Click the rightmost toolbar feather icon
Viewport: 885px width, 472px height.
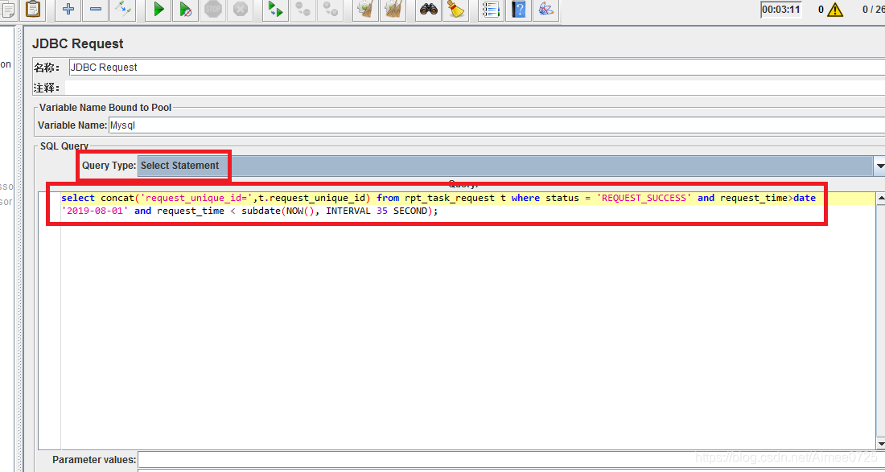545,10
